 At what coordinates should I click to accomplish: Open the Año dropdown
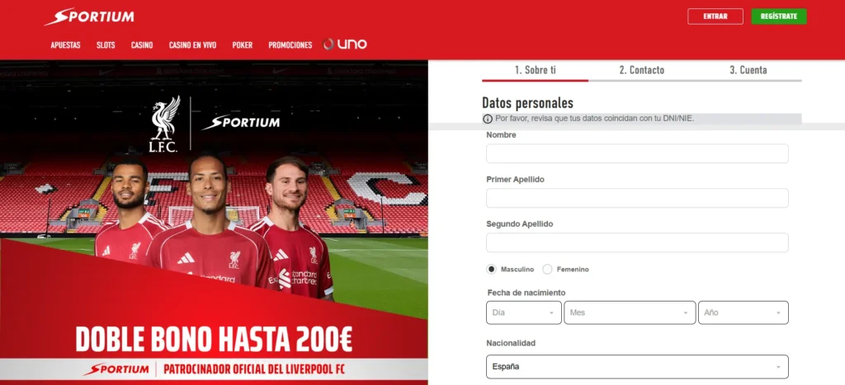tap(744, 312)
